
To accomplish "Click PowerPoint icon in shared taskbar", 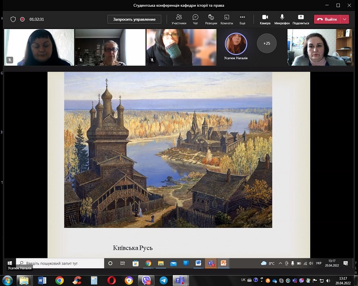I will point(223,264).
